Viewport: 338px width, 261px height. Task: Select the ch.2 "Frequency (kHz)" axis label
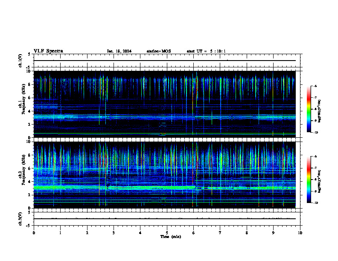pyautogui.click(x=23, y=170)
